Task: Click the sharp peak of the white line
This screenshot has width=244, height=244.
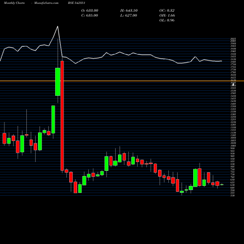Action: tap(58, 26)
